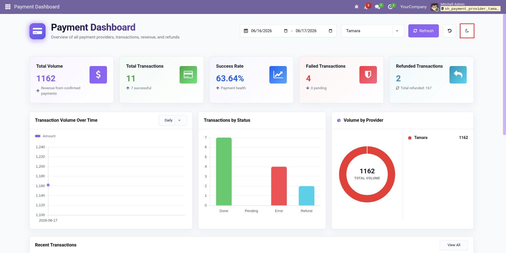Click the Total Volume dollar icon
The image size is (506, 253).
(98, 75)
